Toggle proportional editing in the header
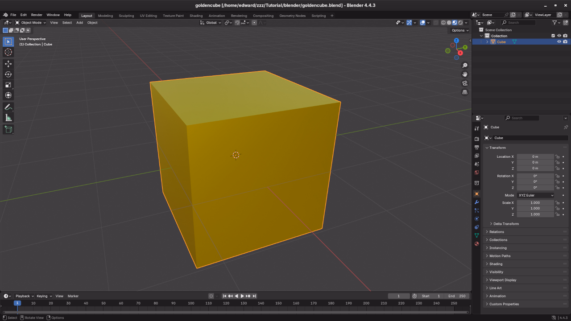The height and width of the screenshot is (321, 571). (x=254, y=23)
